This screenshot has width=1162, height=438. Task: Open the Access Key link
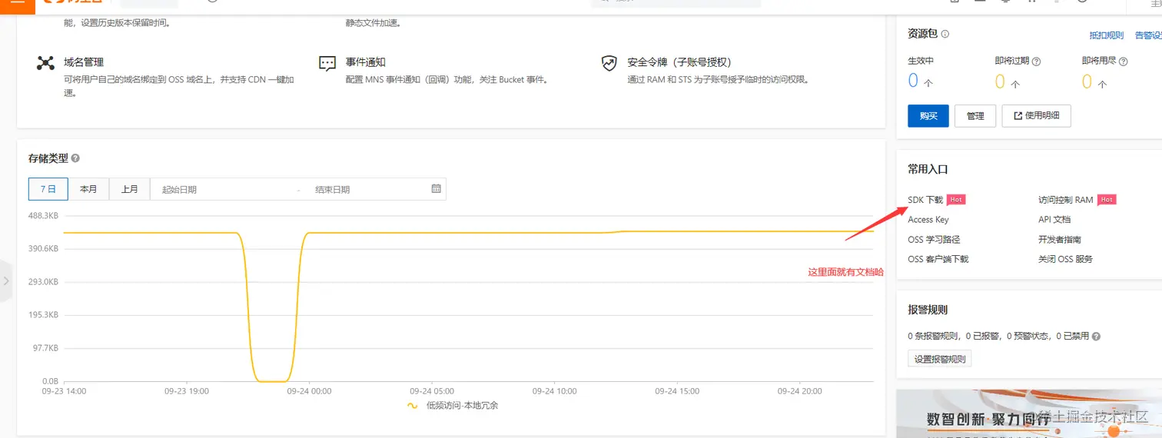pos(928,220)
